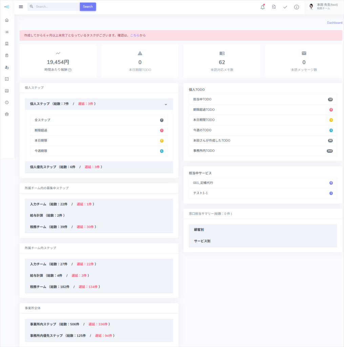Open the list icon in sidebar

[7, 32]
